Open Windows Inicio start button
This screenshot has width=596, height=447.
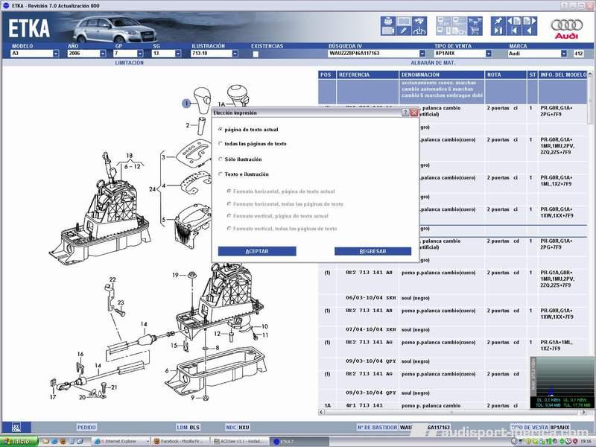coord(19,441)
